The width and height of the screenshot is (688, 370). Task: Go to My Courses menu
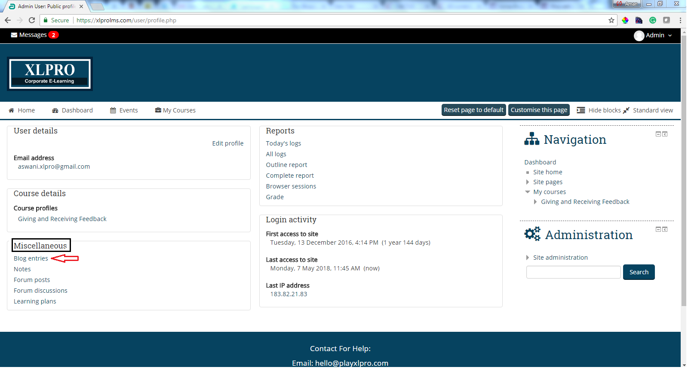tap(175, 110)
